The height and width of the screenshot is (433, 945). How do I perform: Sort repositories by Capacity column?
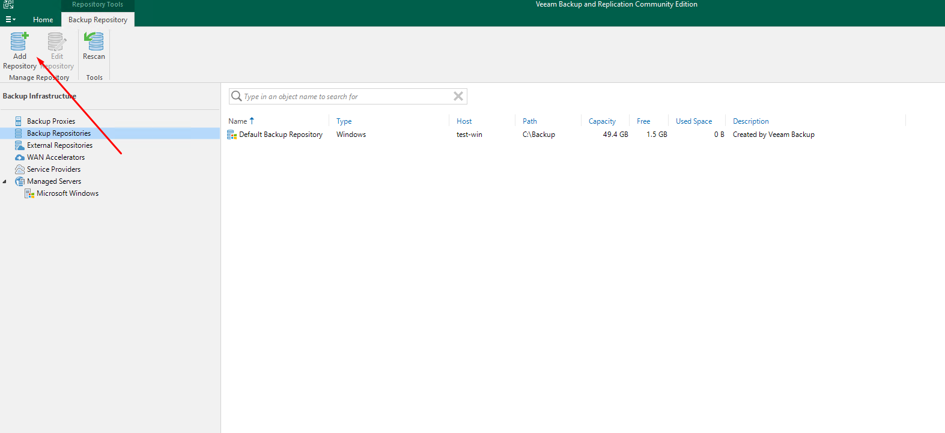click(x=602, y=121)
